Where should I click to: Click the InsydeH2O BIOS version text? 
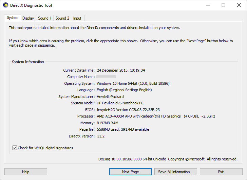[x=128, y=110]
